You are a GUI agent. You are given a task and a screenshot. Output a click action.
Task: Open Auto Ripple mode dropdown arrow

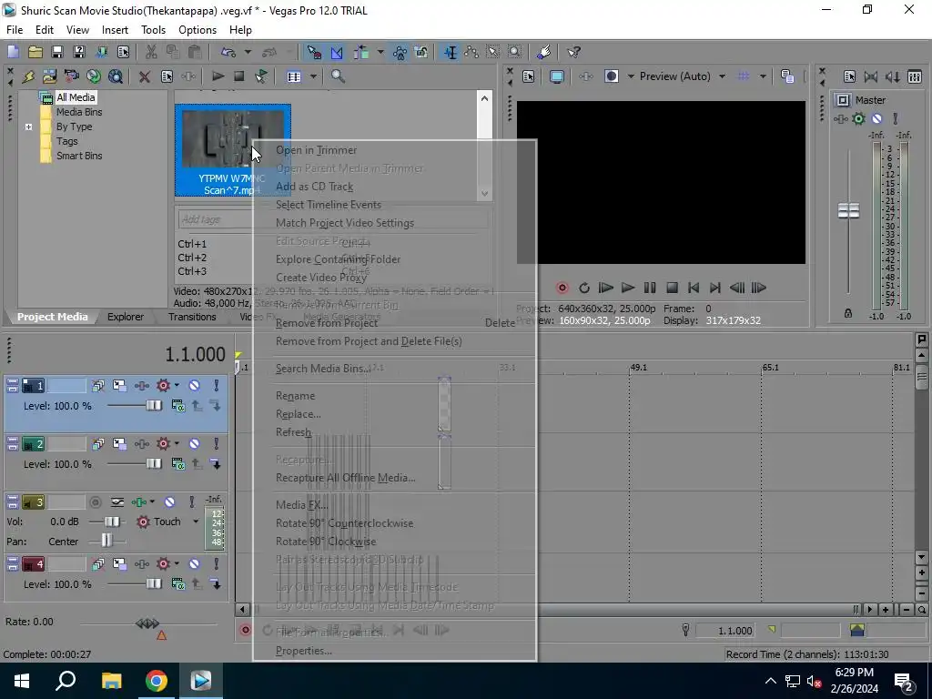(x=380, y=52)
